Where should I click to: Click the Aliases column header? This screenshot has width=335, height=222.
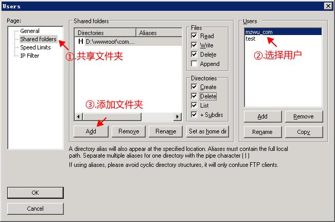click(159, 33)
